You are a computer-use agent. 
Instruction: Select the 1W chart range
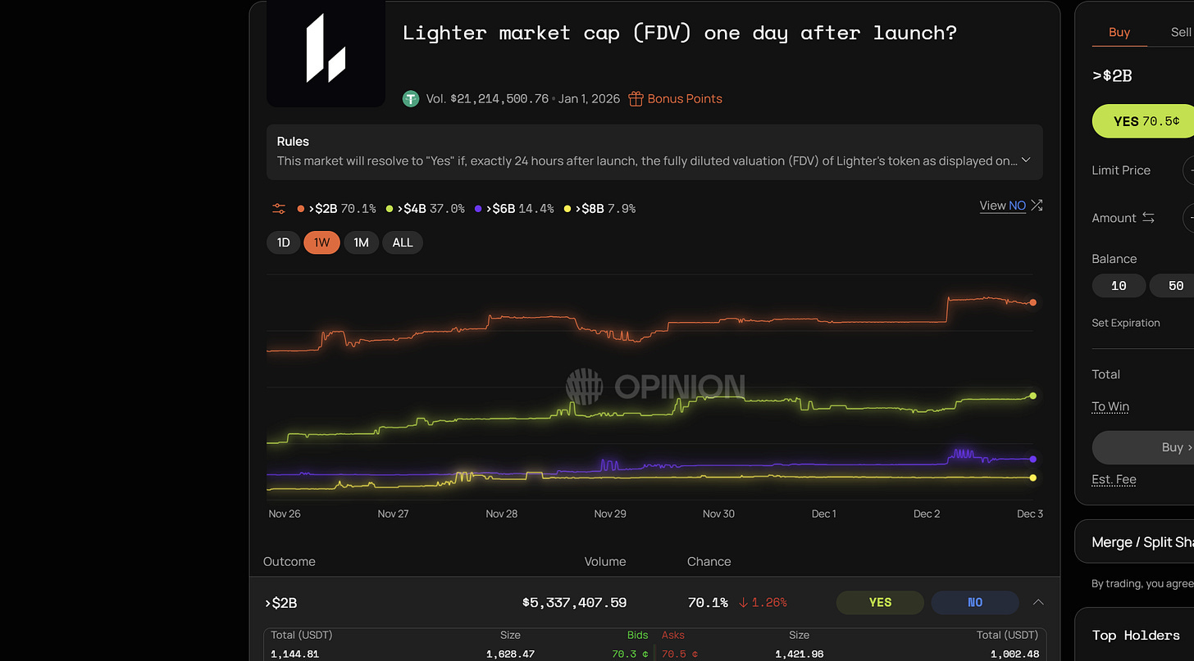pos(321,242)
